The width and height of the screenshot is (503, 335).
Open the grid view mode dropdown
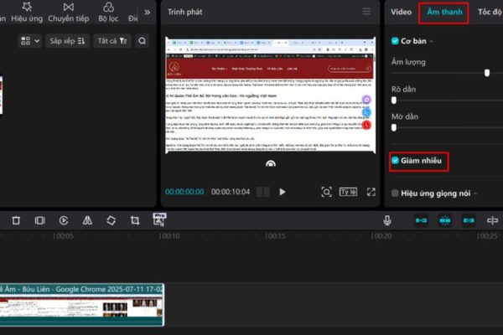(x=29, y=40)
